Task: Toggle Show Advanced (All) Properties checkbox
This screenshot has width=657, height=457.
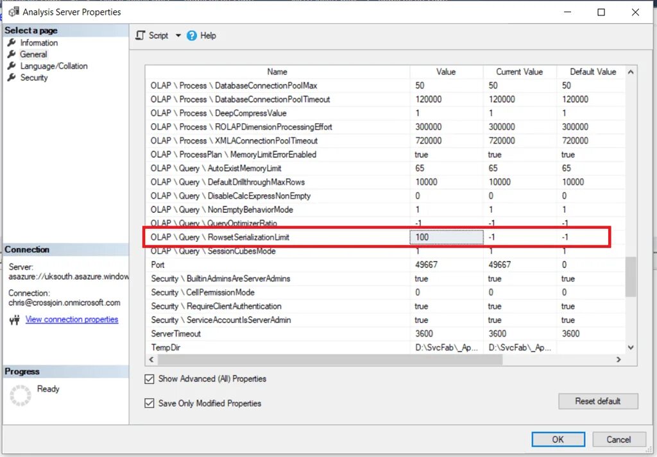Action: pos(149,379)
